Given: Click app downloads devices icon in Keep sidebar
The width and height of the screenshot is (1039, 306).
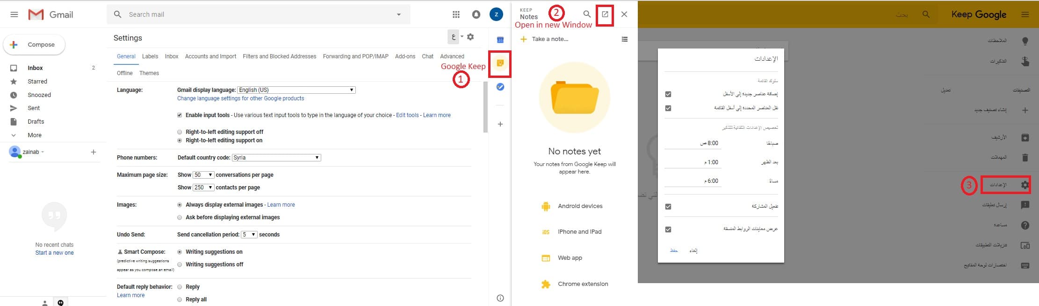Looking at the screenshot, I should coord(1025,245).
